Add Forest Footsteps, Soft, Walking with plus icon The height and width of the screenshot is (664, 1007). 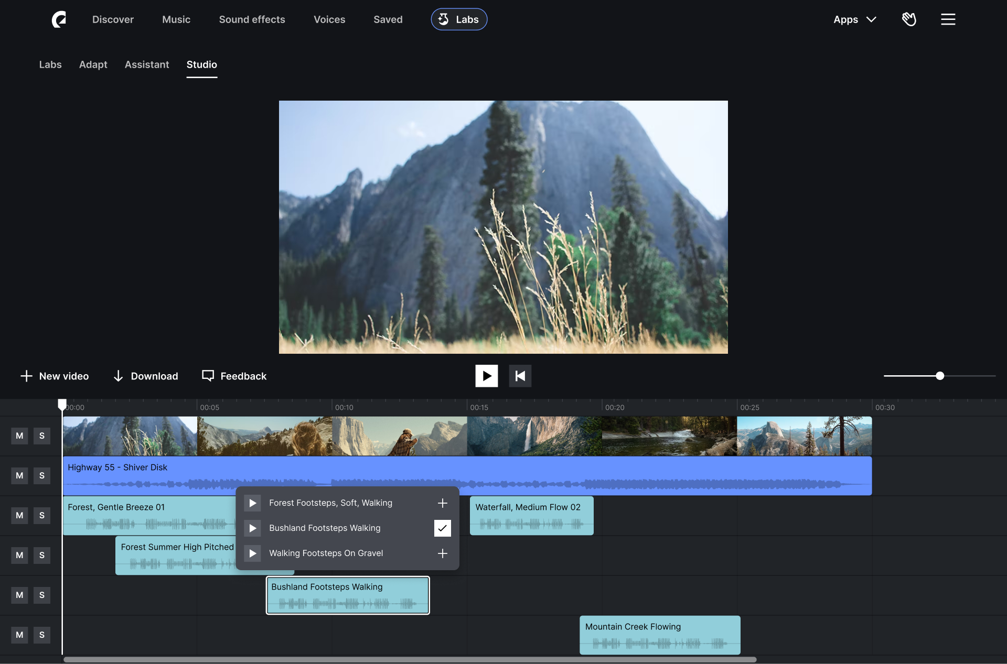tap(442, 503)
